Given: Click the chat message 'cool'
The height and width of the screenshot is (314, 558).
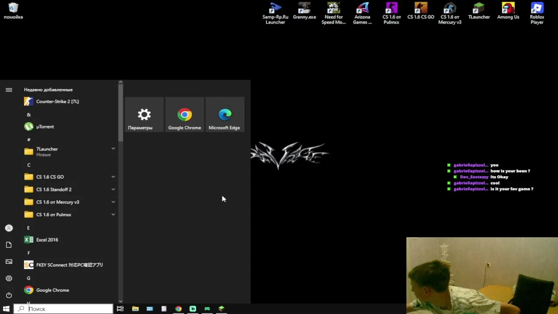Looking at the screenshot, I should (495, 183).
